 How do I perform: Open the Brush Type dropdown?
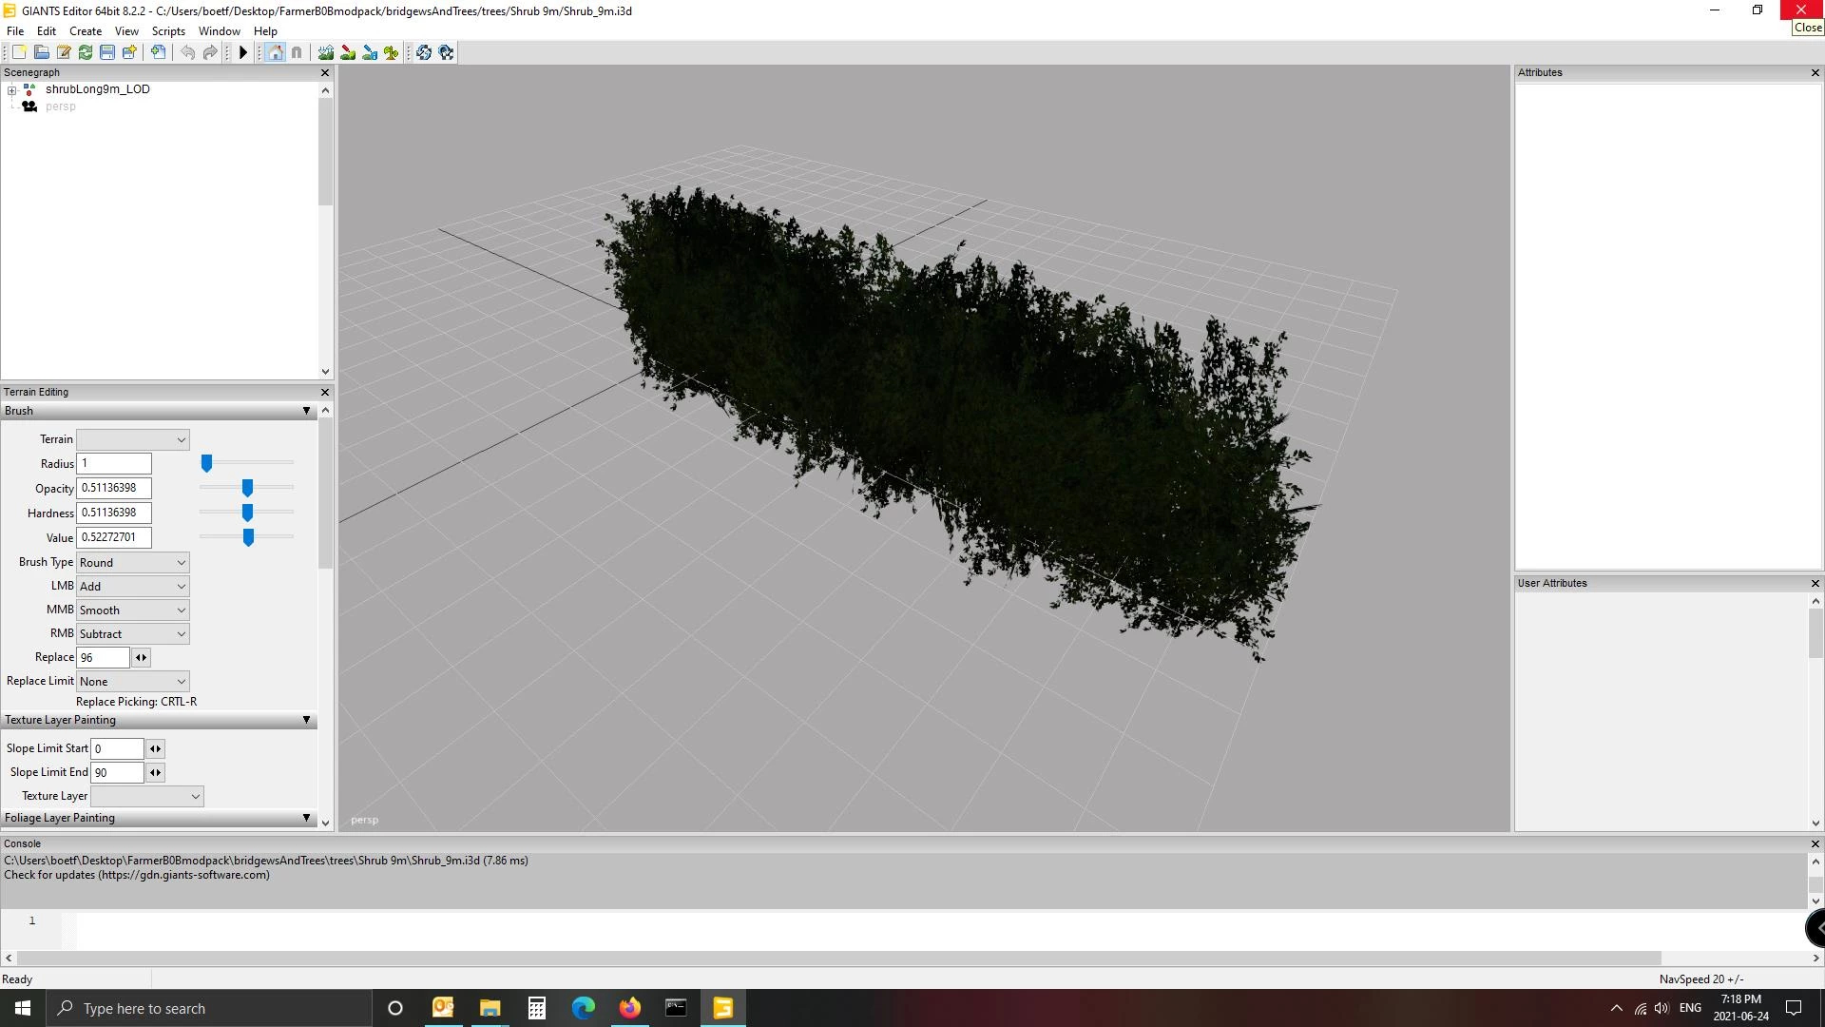(133, 562)
